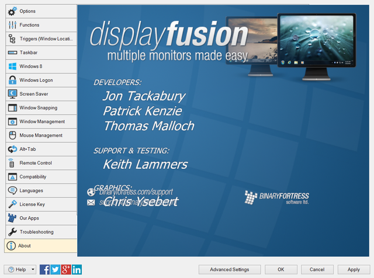Click the name Keith Lammers

(x=146, y=164)
